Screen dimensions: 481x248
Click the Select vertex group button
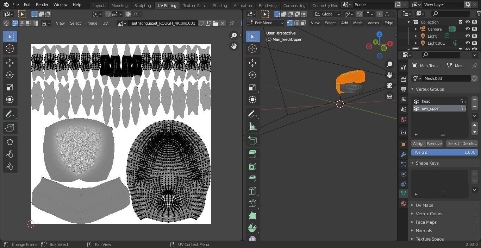[x=454, y=144]
